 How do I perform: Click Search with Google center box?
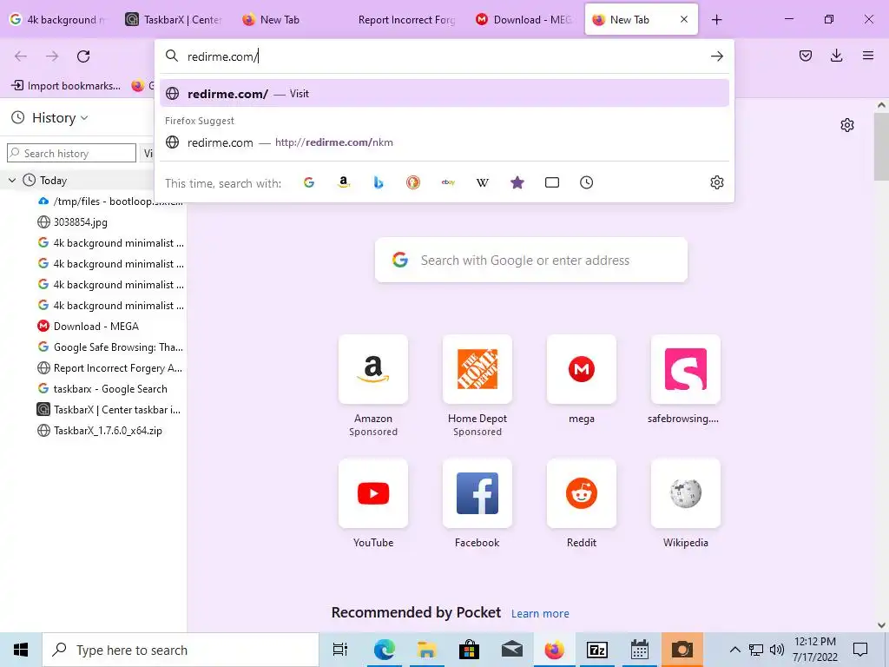coord(531,261)
